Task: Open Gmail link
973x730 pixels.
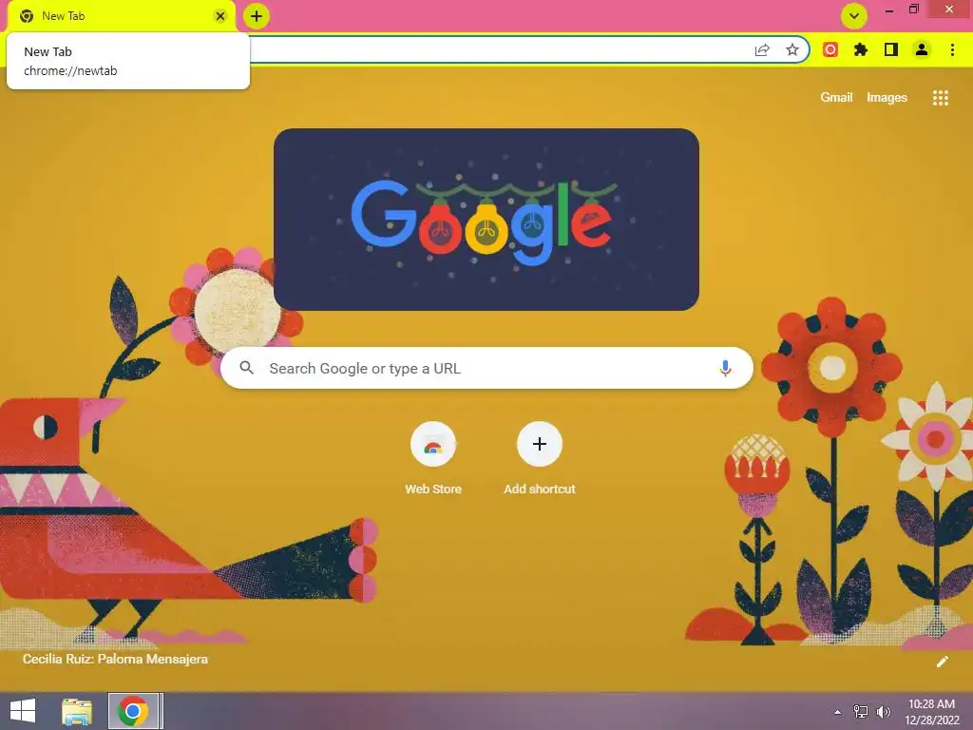Action: (x=836, y=98)
